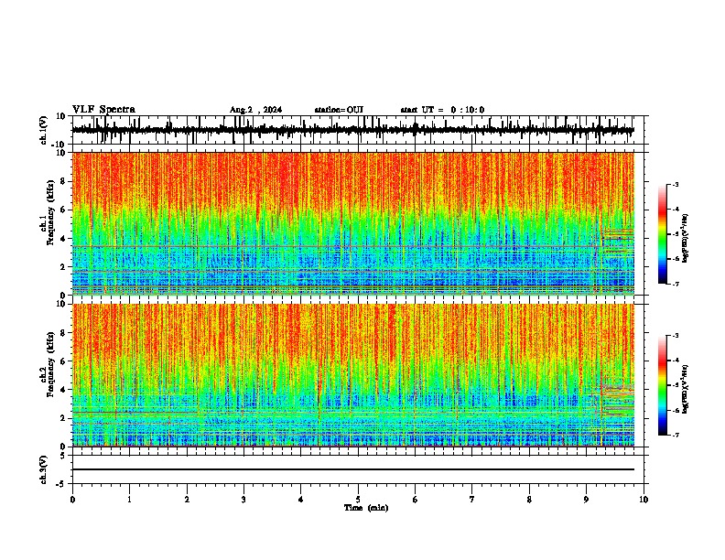Click the 'Time (min)' axis label

(x=366, y=508)
